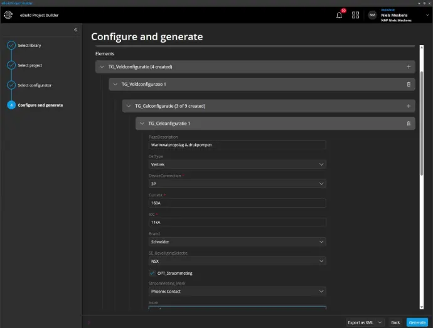Viewport: 433px width, 328px height.
Task: Click the eBuild logo icon
Action: 8,15
